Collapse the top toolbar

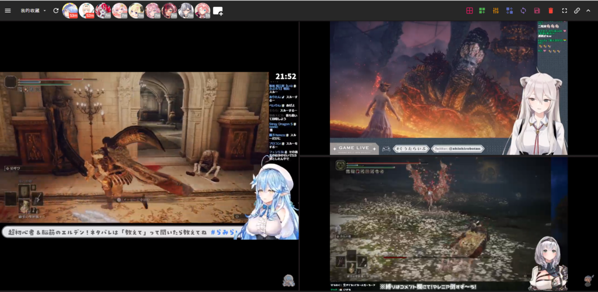click(589, 10)
